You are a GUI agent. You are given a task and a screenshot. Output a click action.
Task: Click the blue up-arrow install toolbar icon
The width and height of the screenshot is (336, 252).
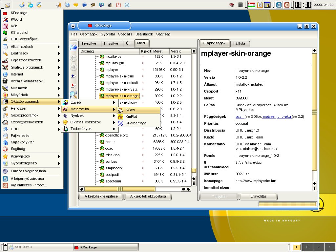(x=73, y=76)
